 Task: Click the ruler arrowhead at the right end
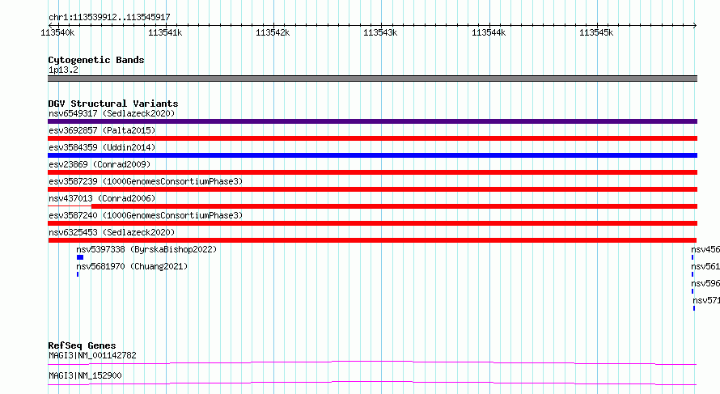(695, 25)
